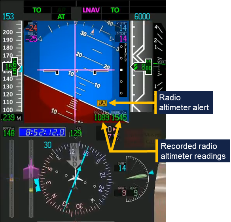Click the left aircraft wing reference symbol
Image resolution: width=231 pixels, height=222 pixels.
tap(51, 72)
